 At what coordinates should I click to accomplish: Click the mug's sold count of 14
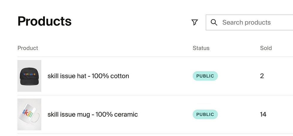[263, 114]
